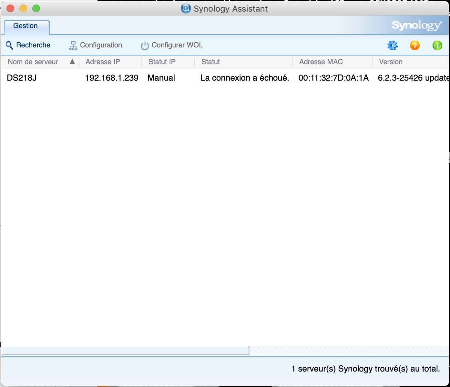This screenshot has width=450, height=387.
Task: Maximize the window with the green button
Action: tap(36, 8)
